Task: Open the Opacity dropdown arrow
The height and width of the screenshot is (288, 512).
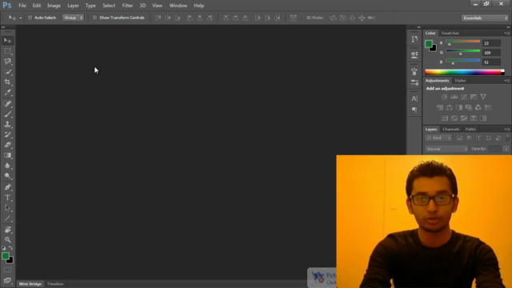Action: (x=506, y=149)
